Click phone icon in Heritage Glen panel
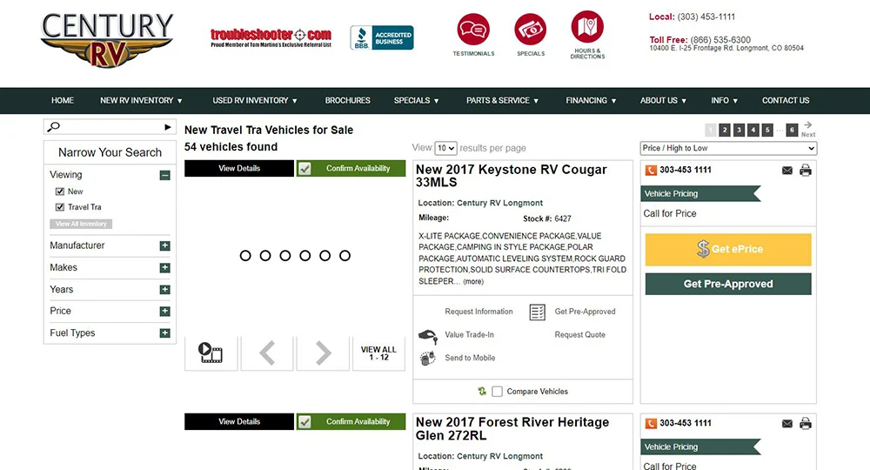Screen dimensions: 870x470 (x=651, y=424)
